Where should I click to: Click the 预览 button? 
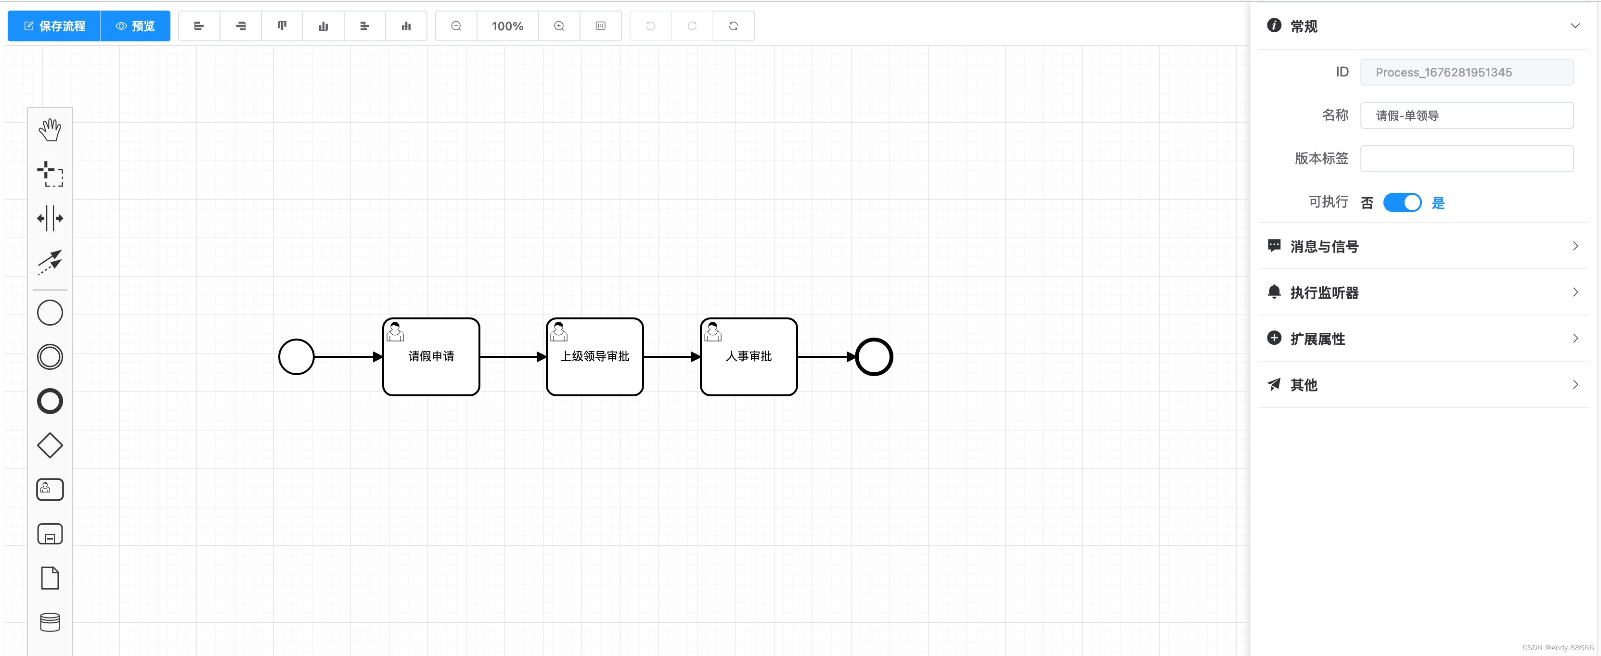click(x=135, y=26)
